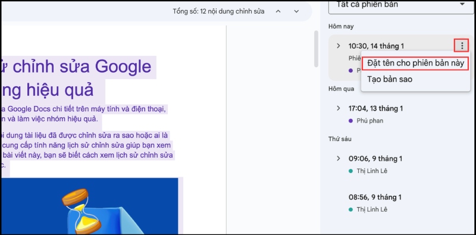Expand the 10:30, 14 tháng 1 version
Screen dimensions: 476x235
(338, 46)
